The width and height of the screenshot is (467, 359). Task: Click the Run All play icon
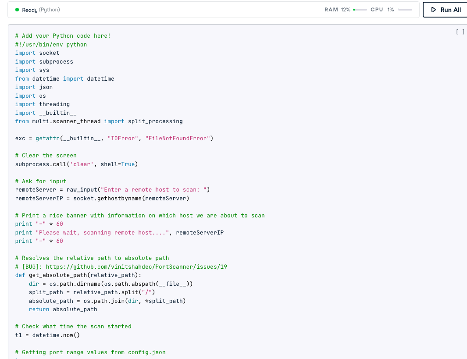[434, 10]
